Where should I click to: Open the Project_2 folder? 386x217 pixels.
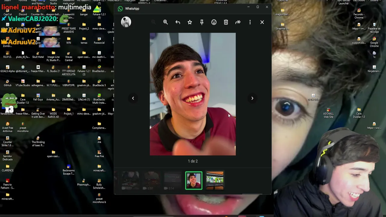(84, 26)
